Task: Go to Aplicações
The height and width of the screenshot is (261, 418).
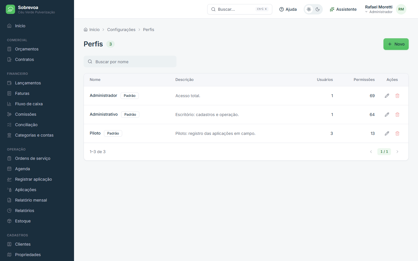Action: click(x=37, y=190)
